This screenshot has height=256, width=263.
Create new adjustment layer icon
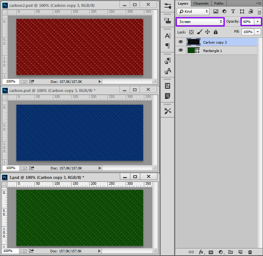click(x=220, y=252)
